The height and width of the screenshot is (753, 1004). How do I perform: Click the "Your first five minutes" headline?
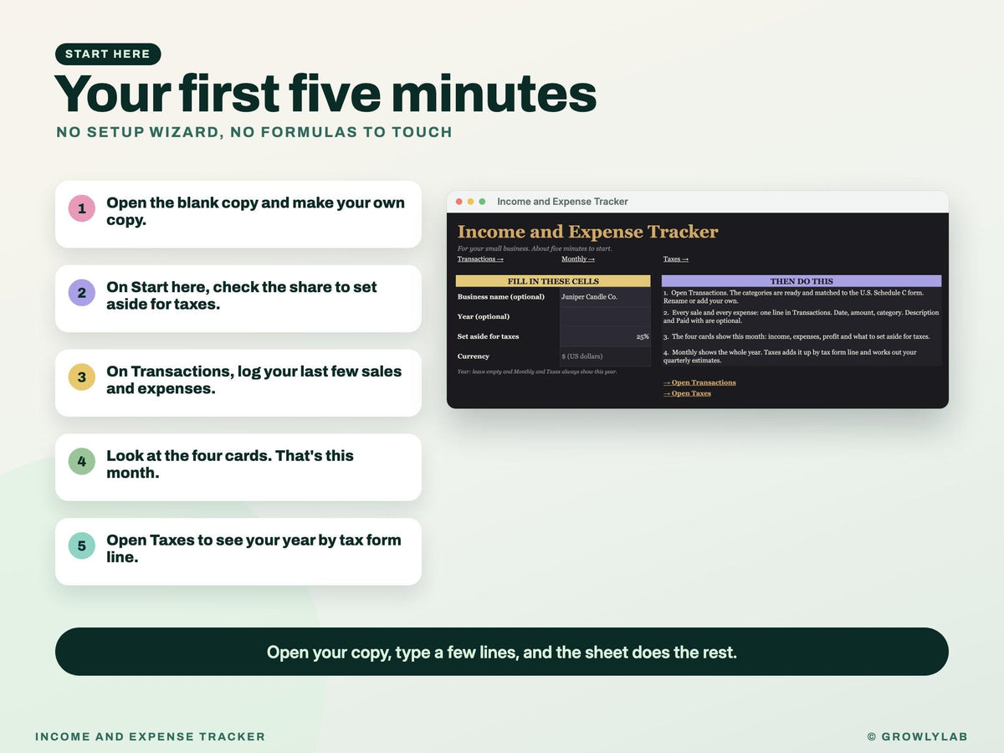click(325, 93)
